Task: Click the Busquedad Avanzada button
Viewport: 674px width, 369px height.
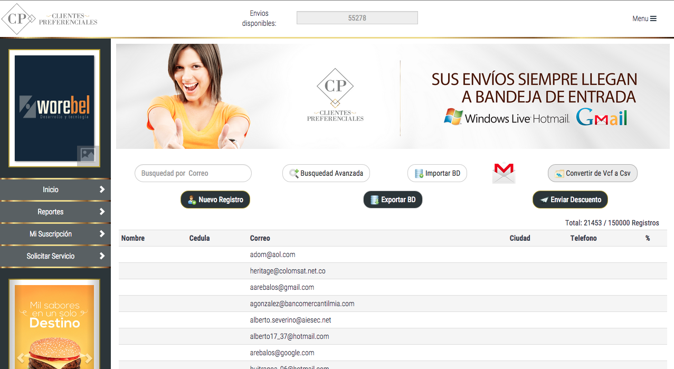Action: pos(326,173)
